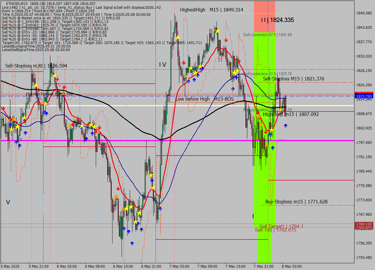The width and height of the screenshot is (375, 270).
Task: Select the red down arrow above the 5 May candles
Action: [x=3, y=108]
